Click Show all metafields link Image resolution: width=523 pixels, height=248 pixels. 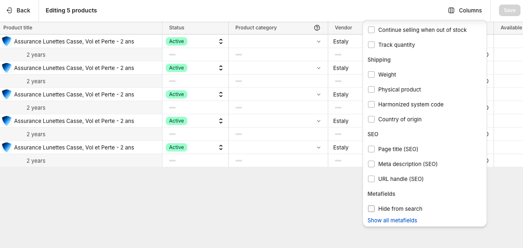pos(392,220)
